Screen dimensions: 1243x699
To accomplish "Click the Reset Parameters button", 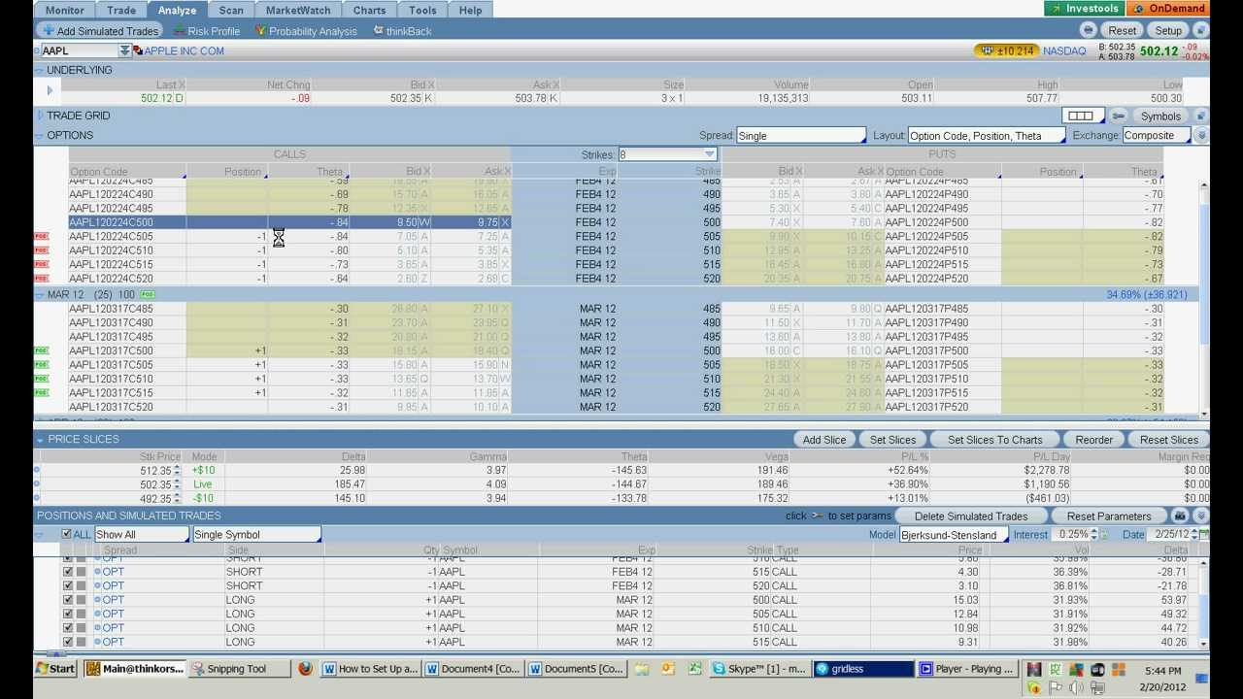I will 1109,516.
